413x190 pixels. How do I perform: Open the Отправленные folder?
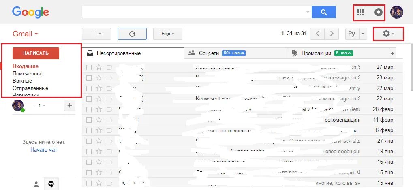click(x=30, y=88)
